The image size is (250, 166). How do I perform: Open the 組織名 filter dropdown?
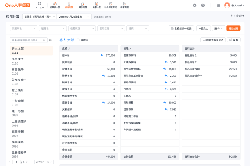(53, 28)
